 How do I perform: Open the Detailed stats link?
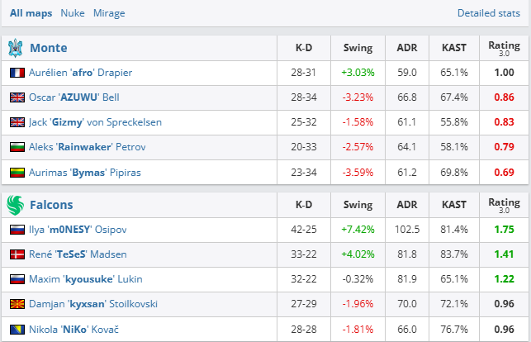(x=490, y=14)
